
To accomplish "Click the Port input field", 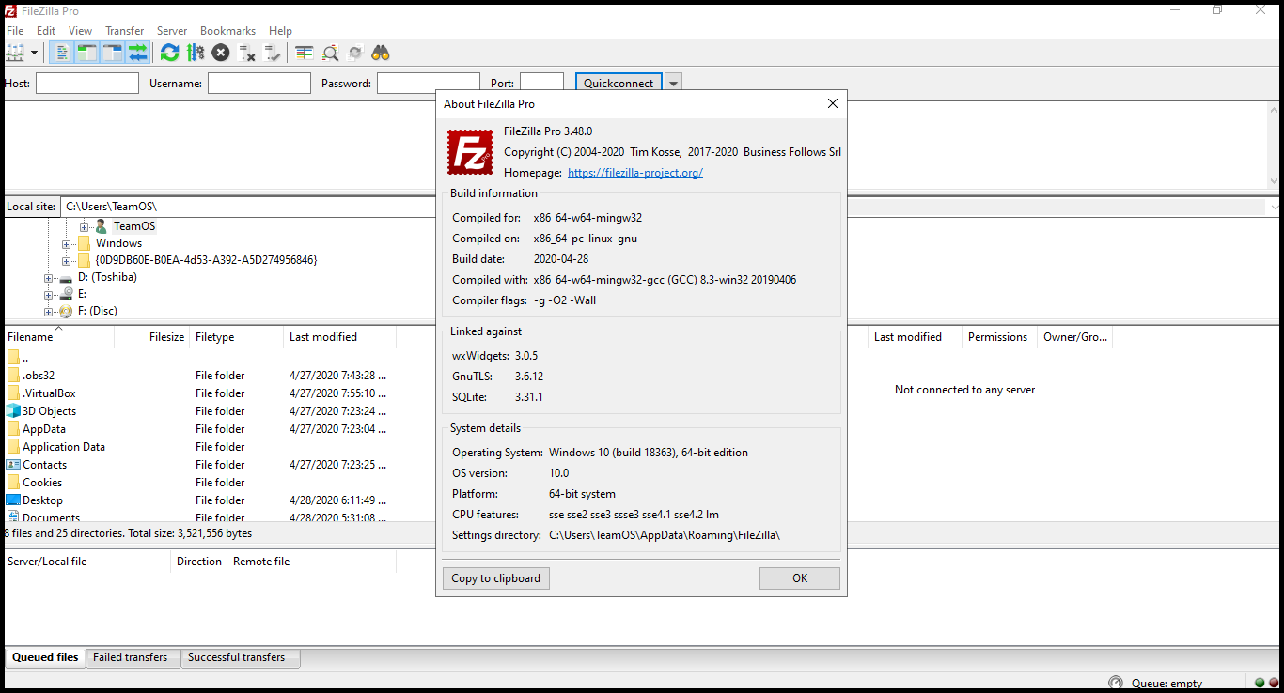I will (541, 84).
